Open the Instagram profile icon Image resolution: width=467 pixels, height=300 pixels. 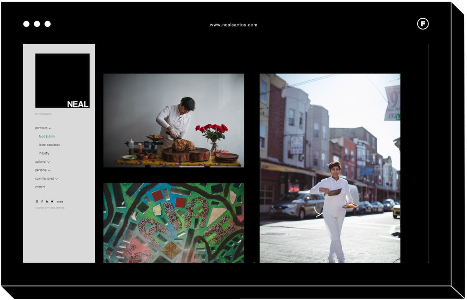[37, 201]
